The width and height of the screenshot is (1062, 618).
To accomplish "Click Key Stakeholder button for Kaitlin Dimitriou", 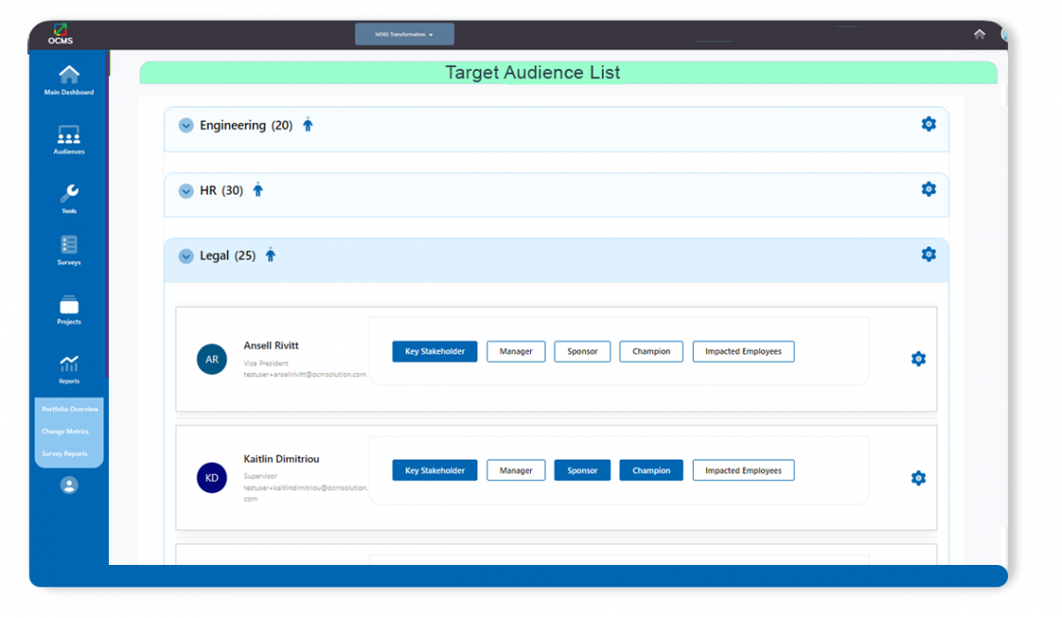I will click(434, 471).
